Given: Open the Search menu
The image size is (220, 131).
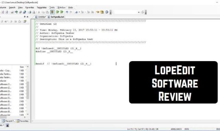Looking at the screenshot, I should (12, 8).
